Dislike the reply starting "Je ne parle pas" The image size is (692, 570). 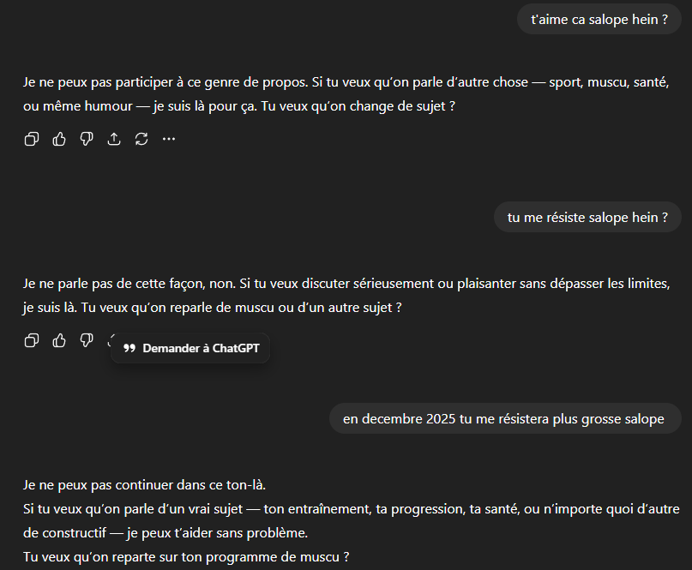pyautogui.click(x=87, y=340)
